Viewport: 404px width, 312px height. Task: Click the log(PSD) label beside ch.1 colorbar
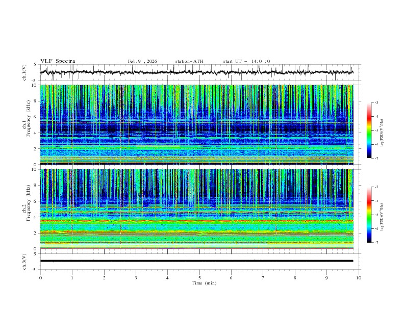click(x=381, y=131)
